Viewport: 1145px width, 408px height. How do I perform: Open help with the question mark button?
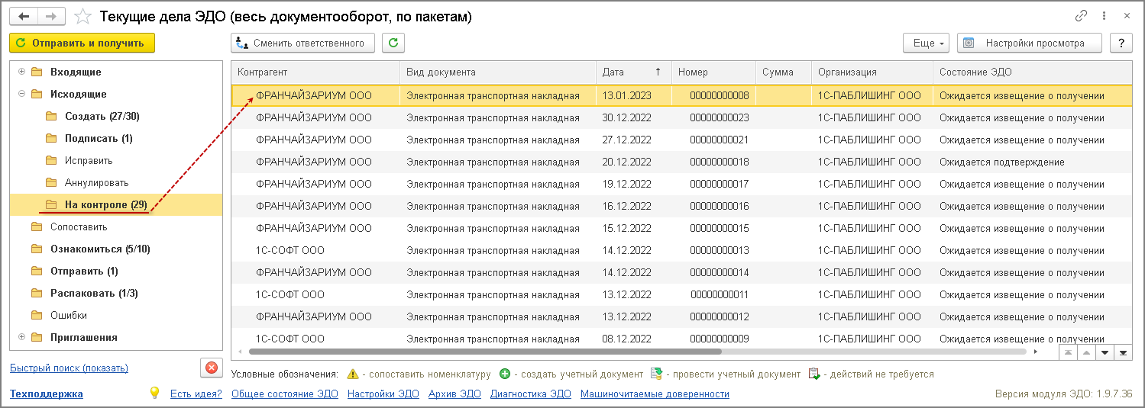[x=1121, y=43]
